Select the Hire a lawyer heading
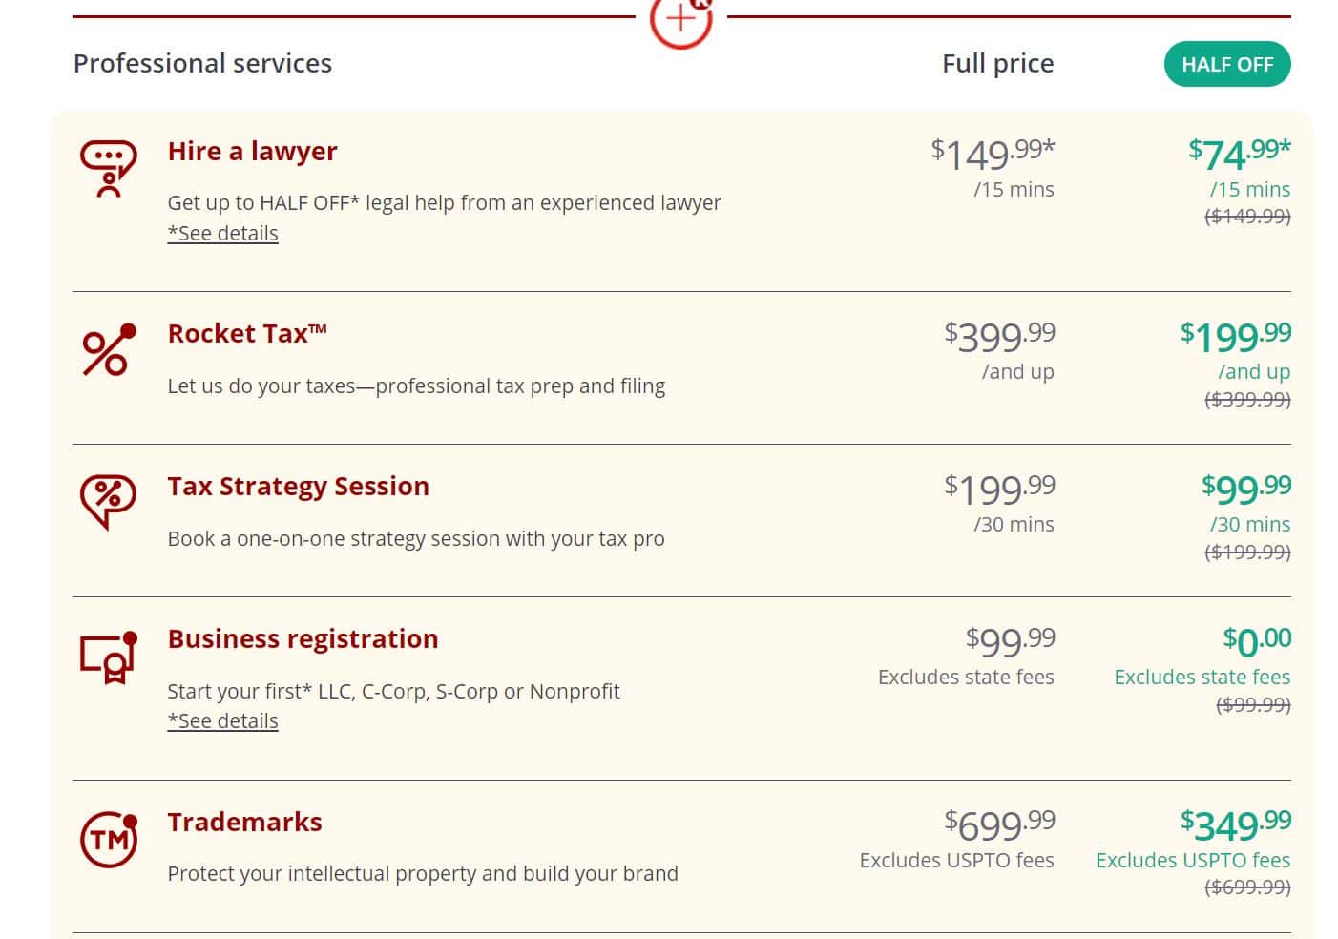 click(x=252, y=151)
